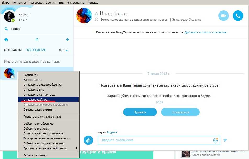Switch to the КОНТАКТЫ tab

(x=13, y=50)
